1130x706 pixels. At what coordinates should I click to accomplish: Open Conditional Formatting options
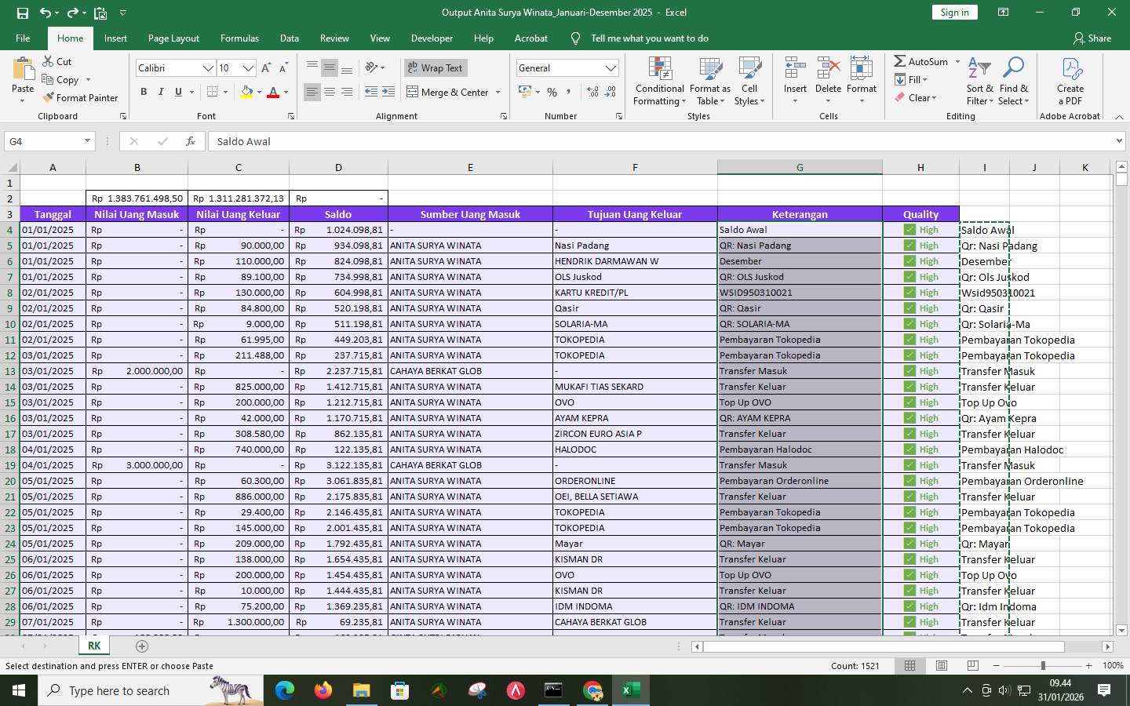click(658, 82)
